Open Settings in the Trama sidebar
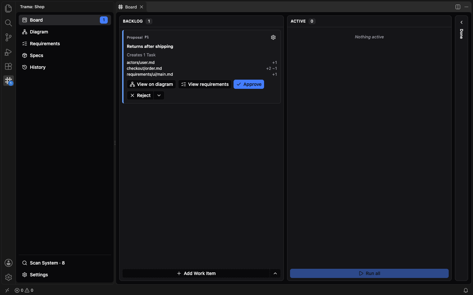 pos(65,275)
